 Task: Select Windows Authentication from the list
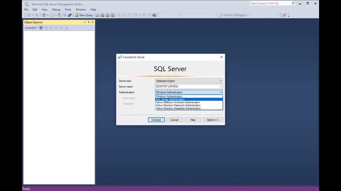pos(189,97)
